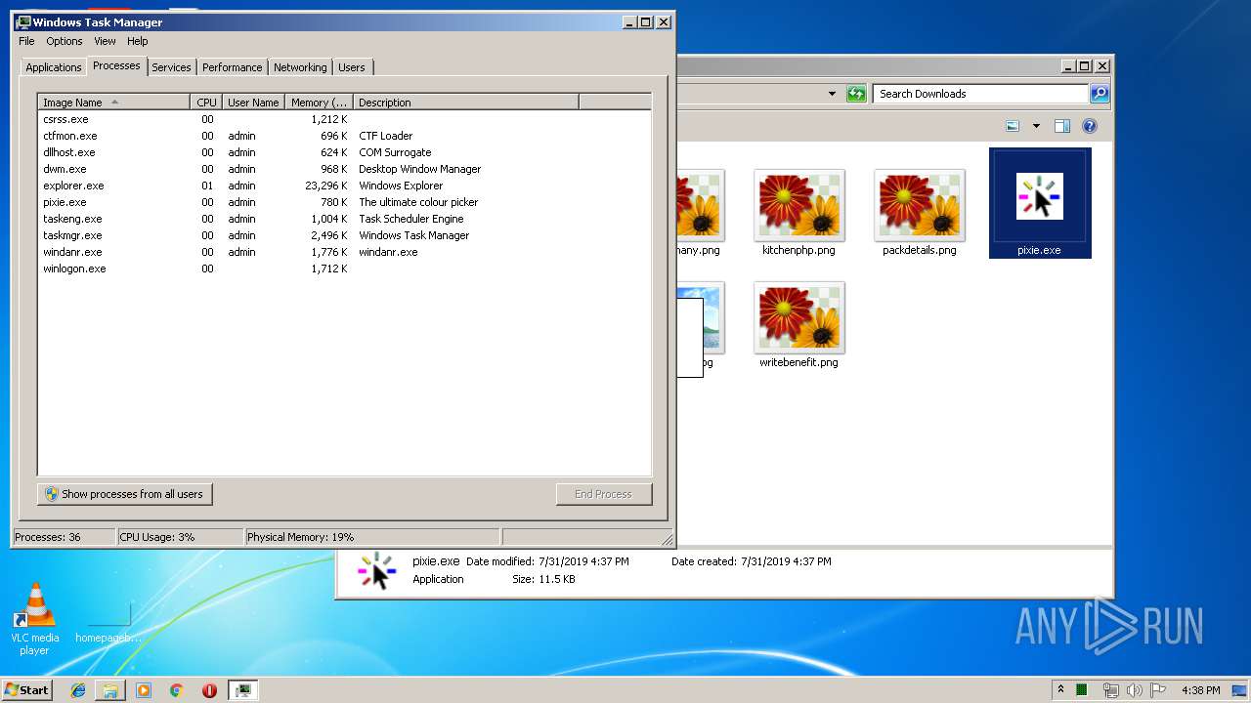Sort processes by CPU column header

[x=206, y=103]
